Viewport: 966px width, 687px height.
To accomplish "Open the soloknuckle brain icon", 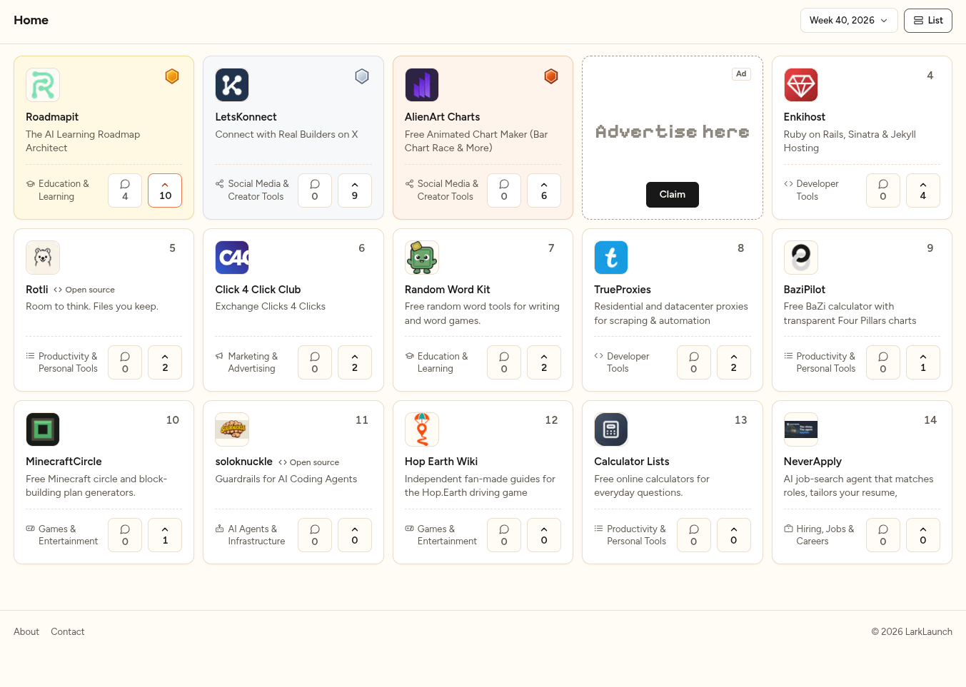I will pos(232,429).
